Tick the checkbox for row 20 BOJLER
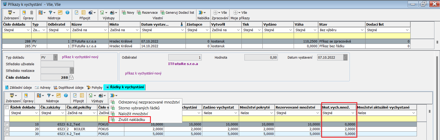 [x=7, y=129]
